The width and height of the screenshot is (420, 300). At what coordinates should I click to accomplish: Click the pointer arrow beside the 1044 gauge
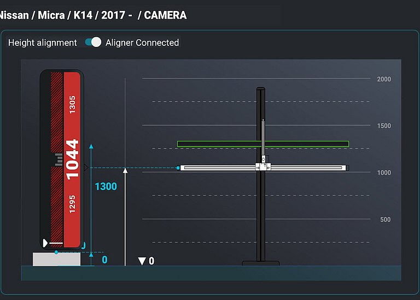pyautogui.click(x=85, y=167)
